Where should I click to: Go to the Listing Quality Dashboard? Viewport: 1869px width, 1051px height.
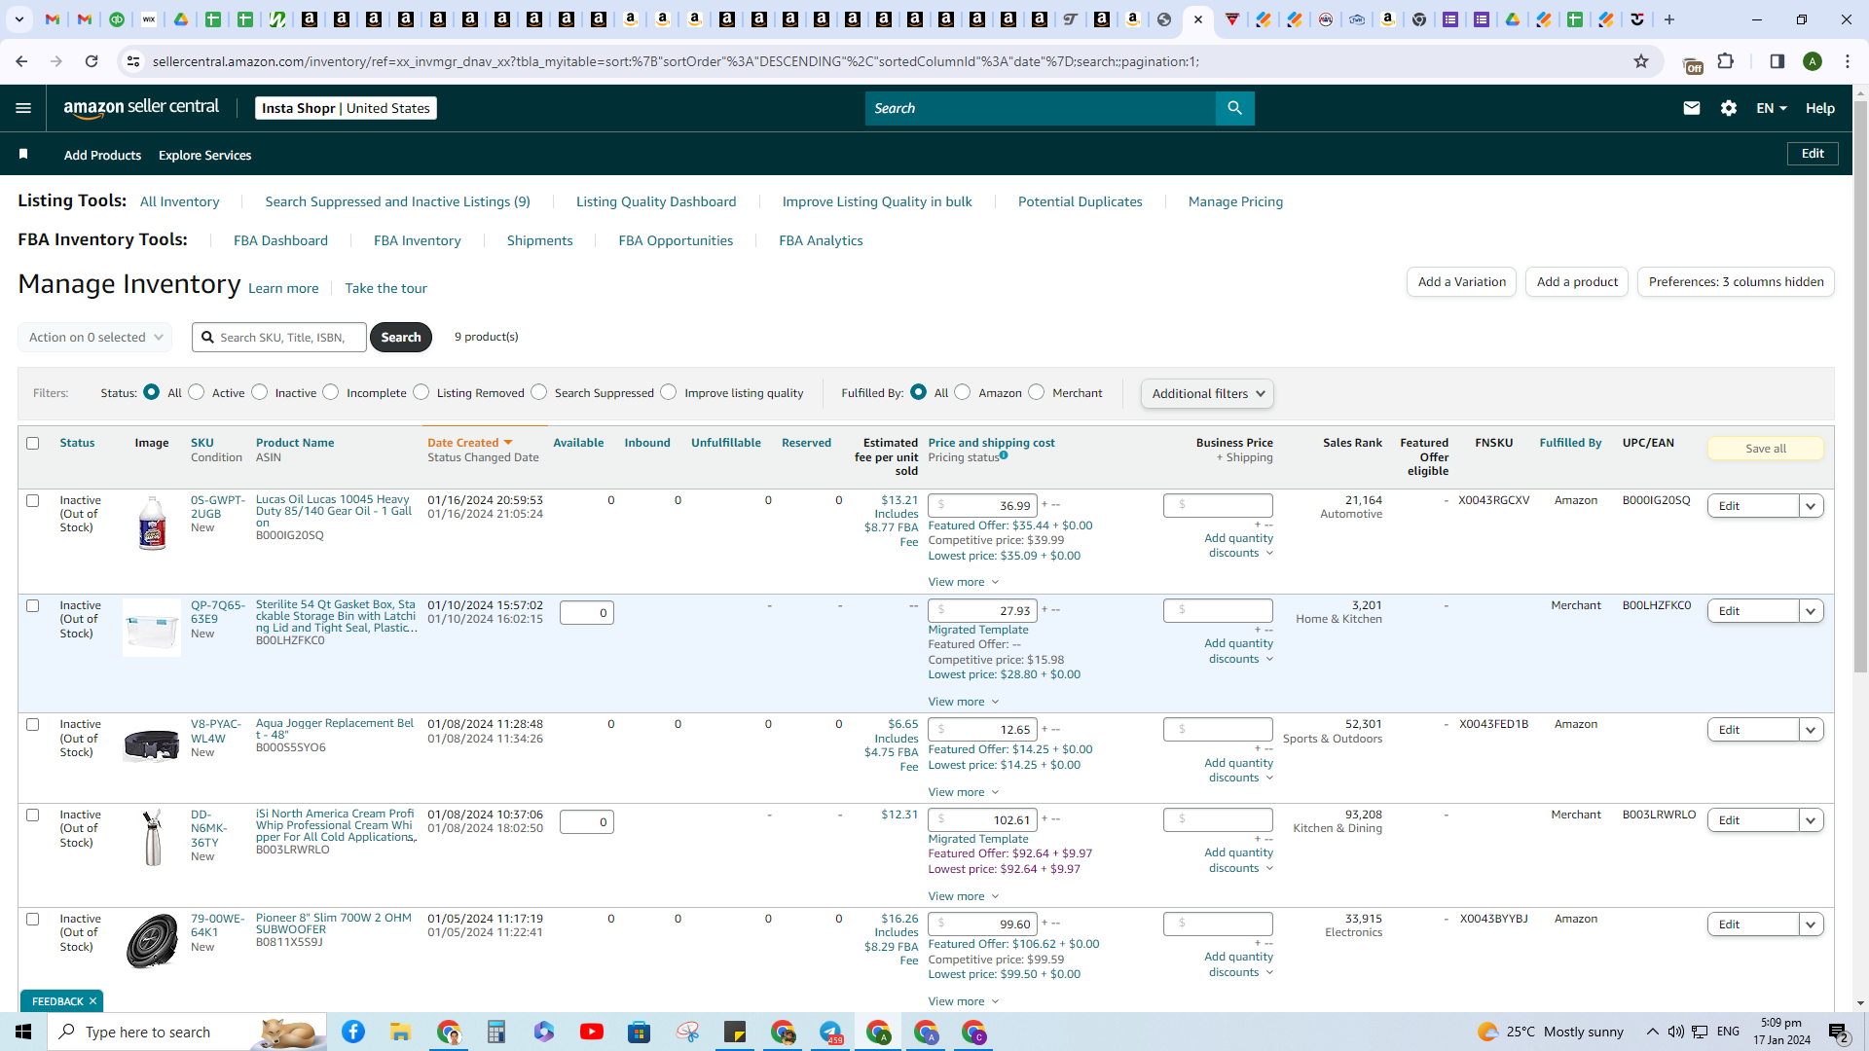pyautogui.click(x=656, y=201)
